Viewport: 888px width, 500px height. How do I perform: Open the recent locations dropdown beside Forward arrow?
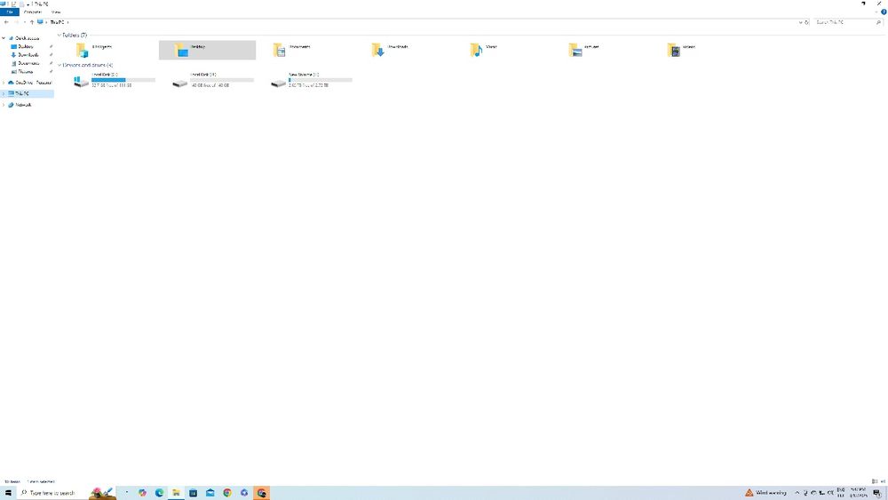tap(24, 22)
